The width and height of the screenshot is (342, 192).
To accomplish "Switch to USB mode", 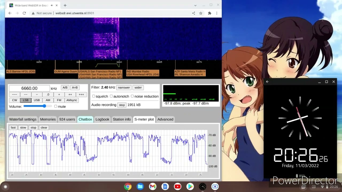I will click(x=37, y=100).
